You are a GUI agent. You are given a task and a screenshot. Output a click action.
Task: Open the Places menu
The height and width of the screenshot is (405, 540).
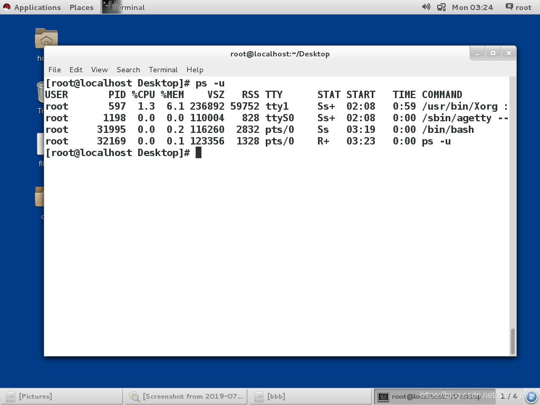(81, 7)
